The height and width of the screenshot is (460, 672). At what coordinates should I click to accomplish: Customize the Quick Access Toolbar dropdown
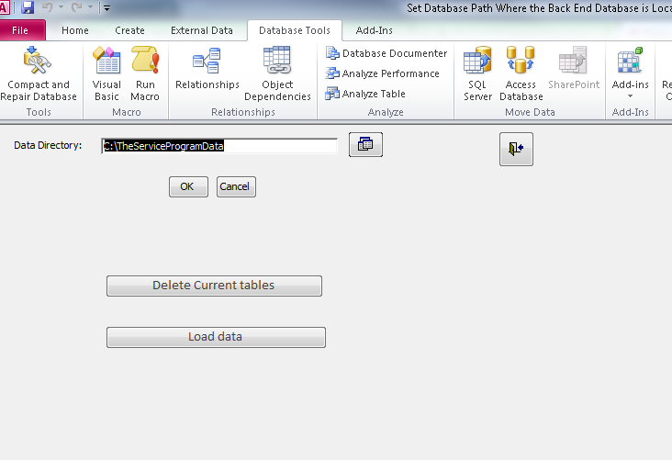[107, 7]
